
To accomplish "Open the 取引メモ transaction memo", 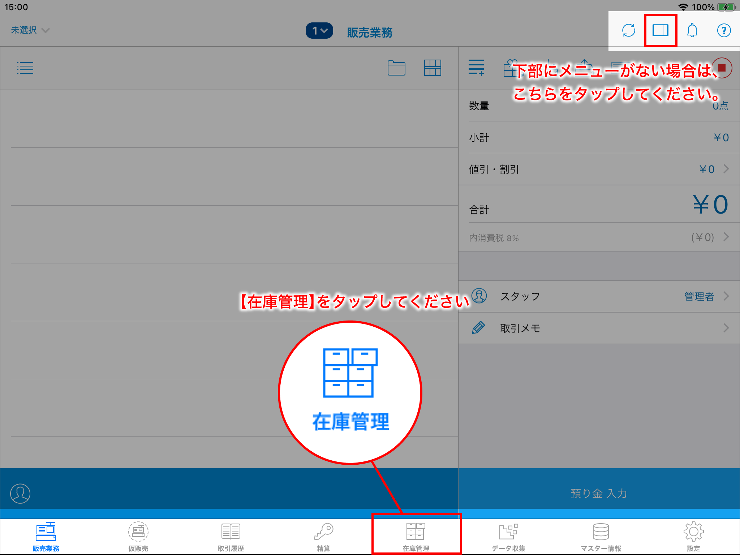I will point(599,328).
